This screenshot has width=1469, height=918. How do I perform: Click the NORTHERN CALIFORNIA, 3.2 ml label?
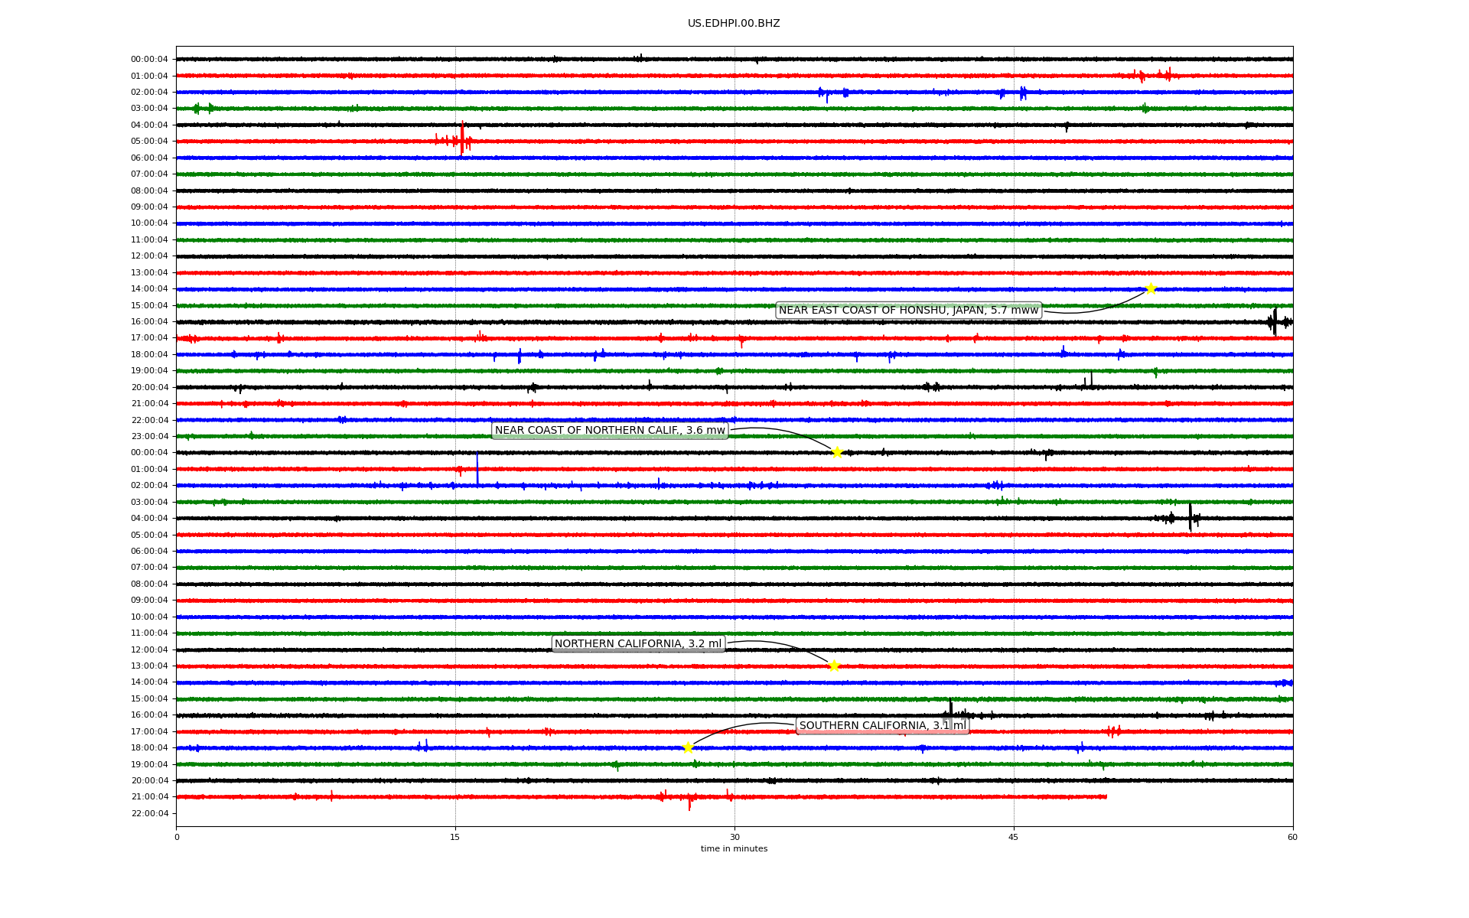tap(638, 644)
